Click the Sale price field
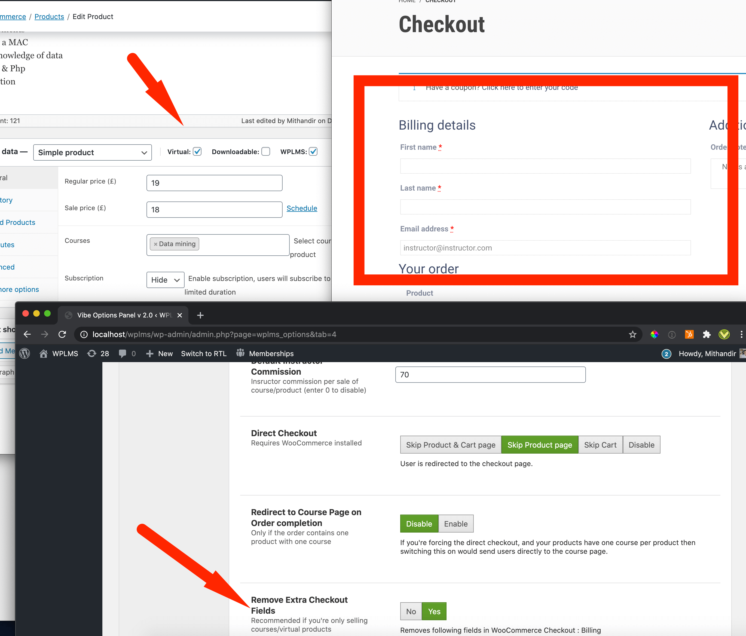Screen dimensions: 746x636 214,210
